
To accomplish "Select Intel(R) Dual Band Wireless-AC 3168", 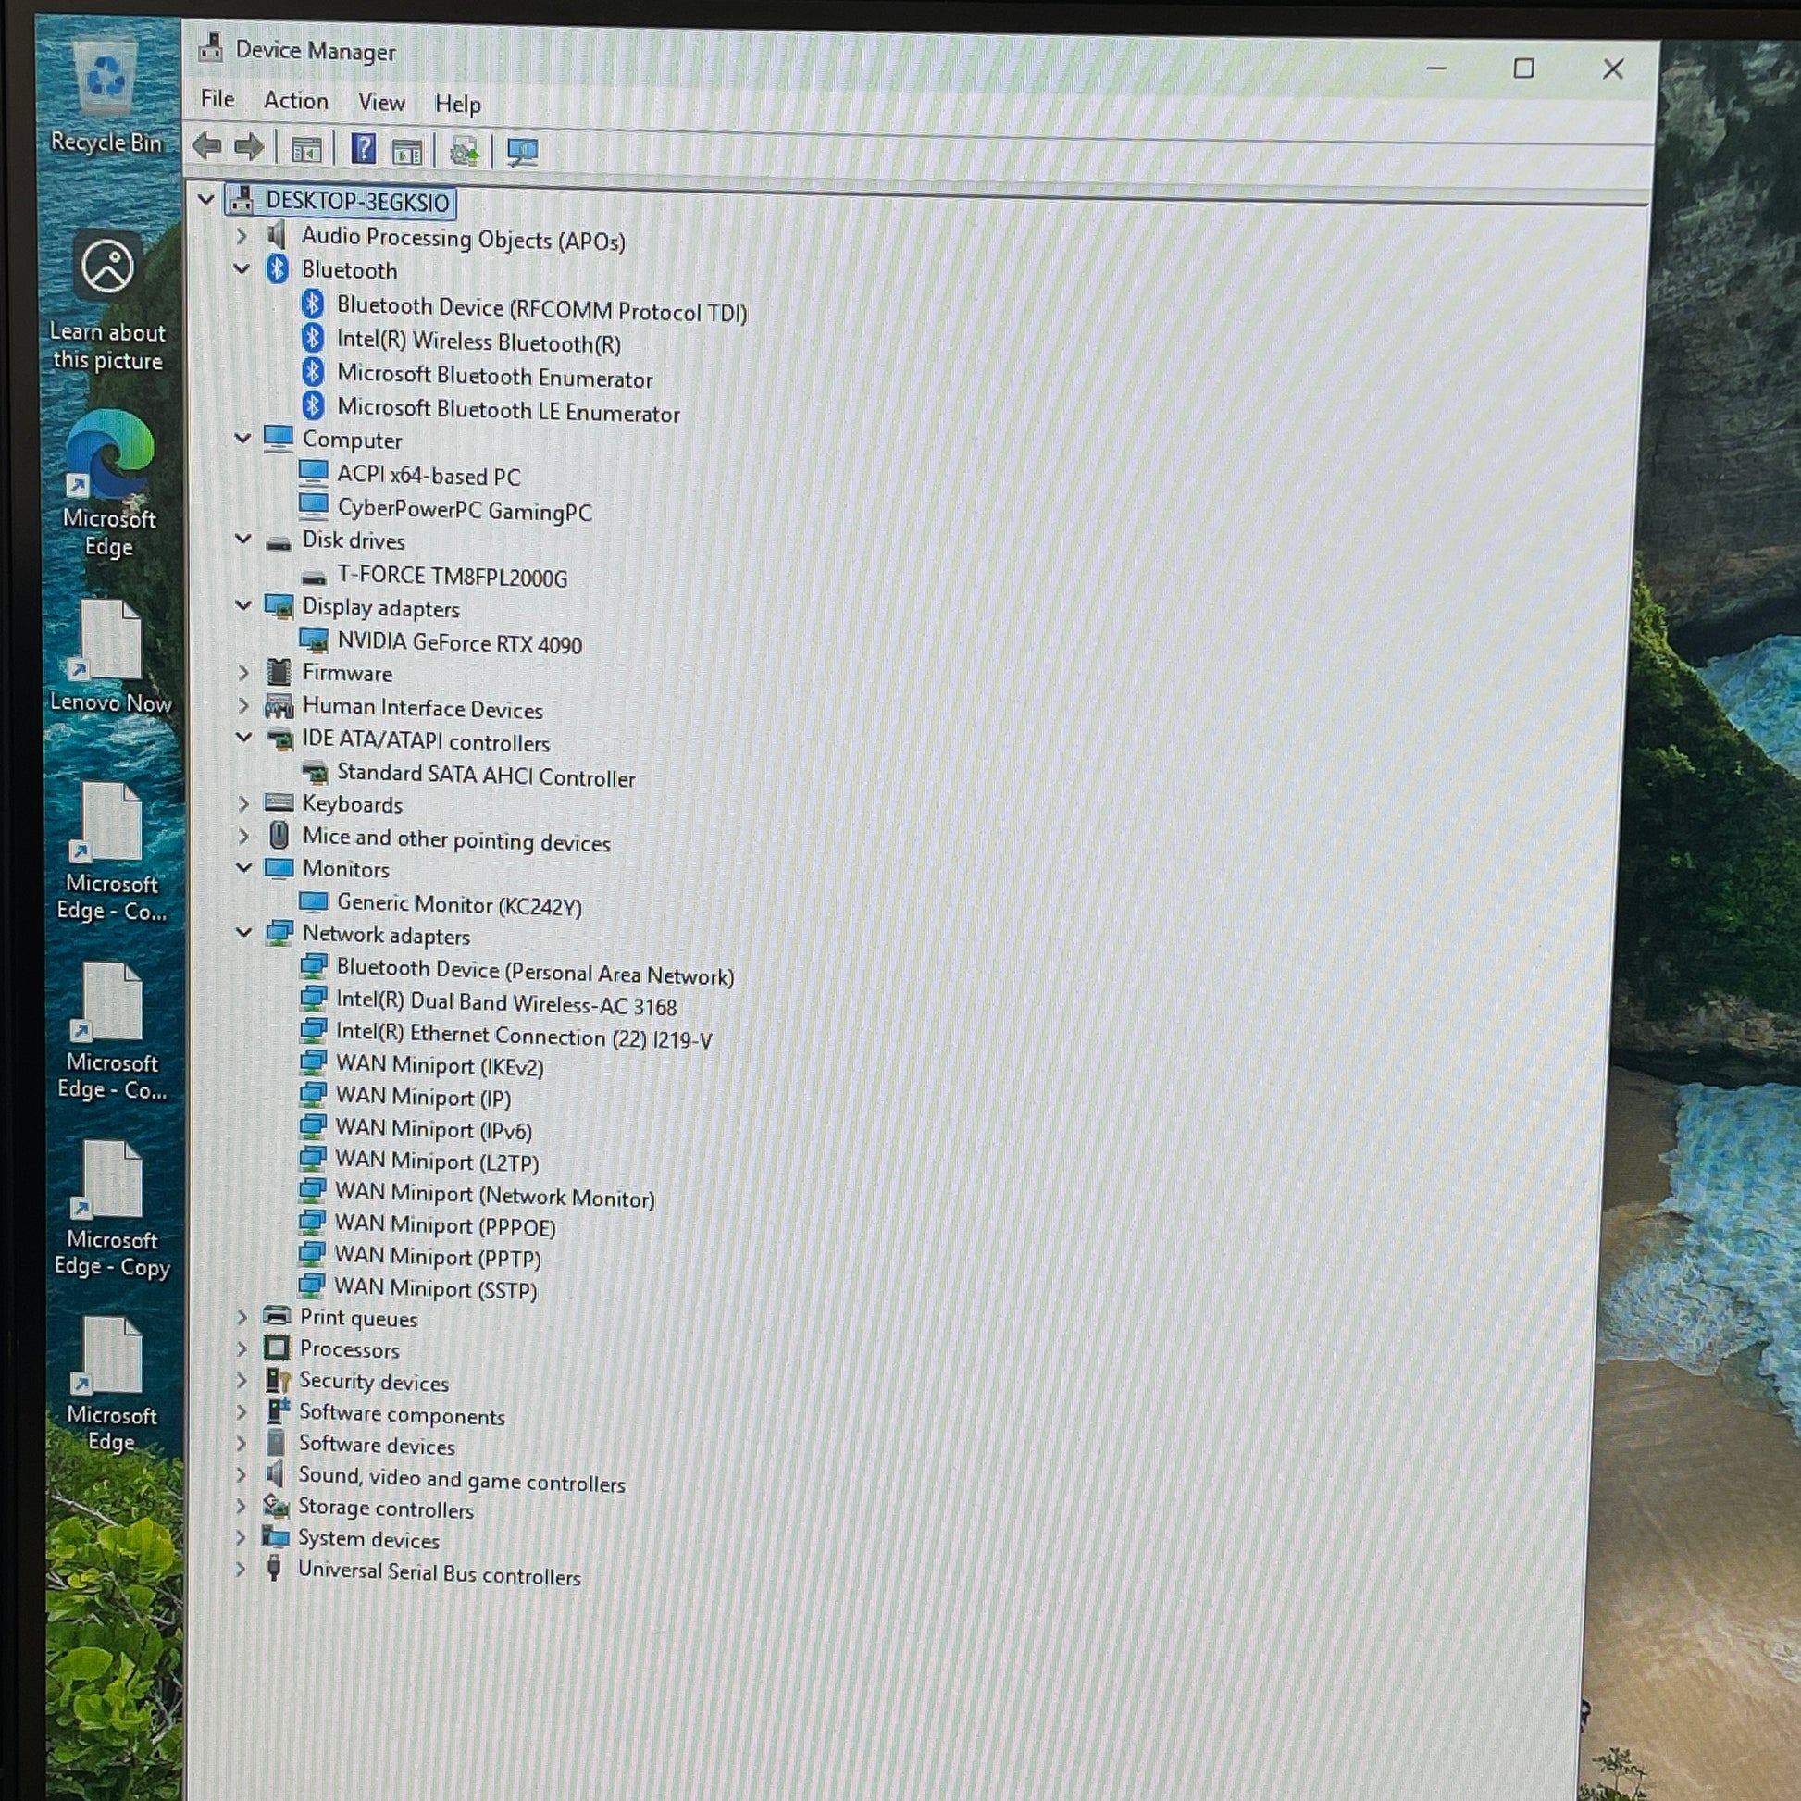I will [506, 1004].
